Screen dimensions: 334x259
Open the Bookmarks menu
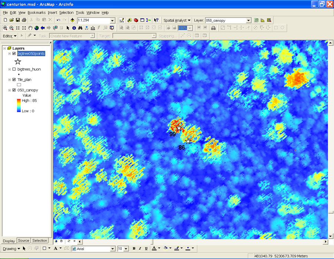tap(36, 13)
